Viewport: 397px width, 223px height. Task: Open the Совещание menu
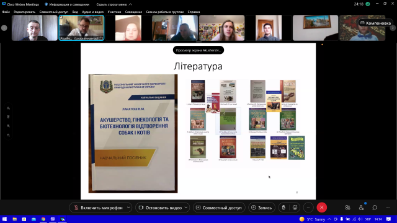(x=133, y=12)
